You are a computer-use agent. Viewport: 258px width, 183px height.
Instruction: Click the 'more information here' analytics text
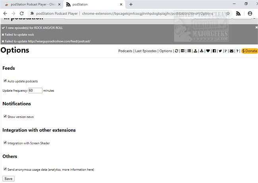coord(77,170)
